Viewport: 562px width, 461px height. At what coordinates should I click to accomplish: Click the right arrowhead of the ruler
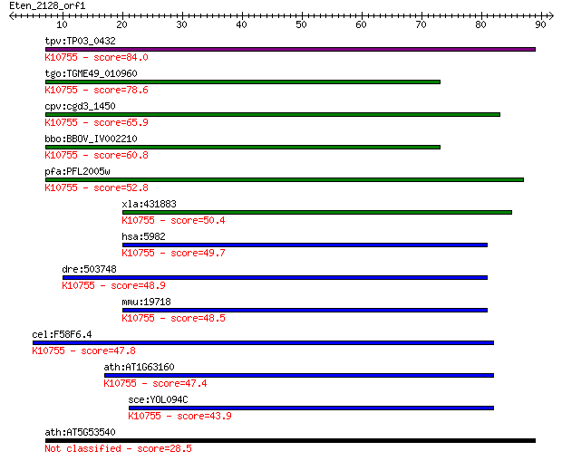pyautogui.click(x=550, y=15)
